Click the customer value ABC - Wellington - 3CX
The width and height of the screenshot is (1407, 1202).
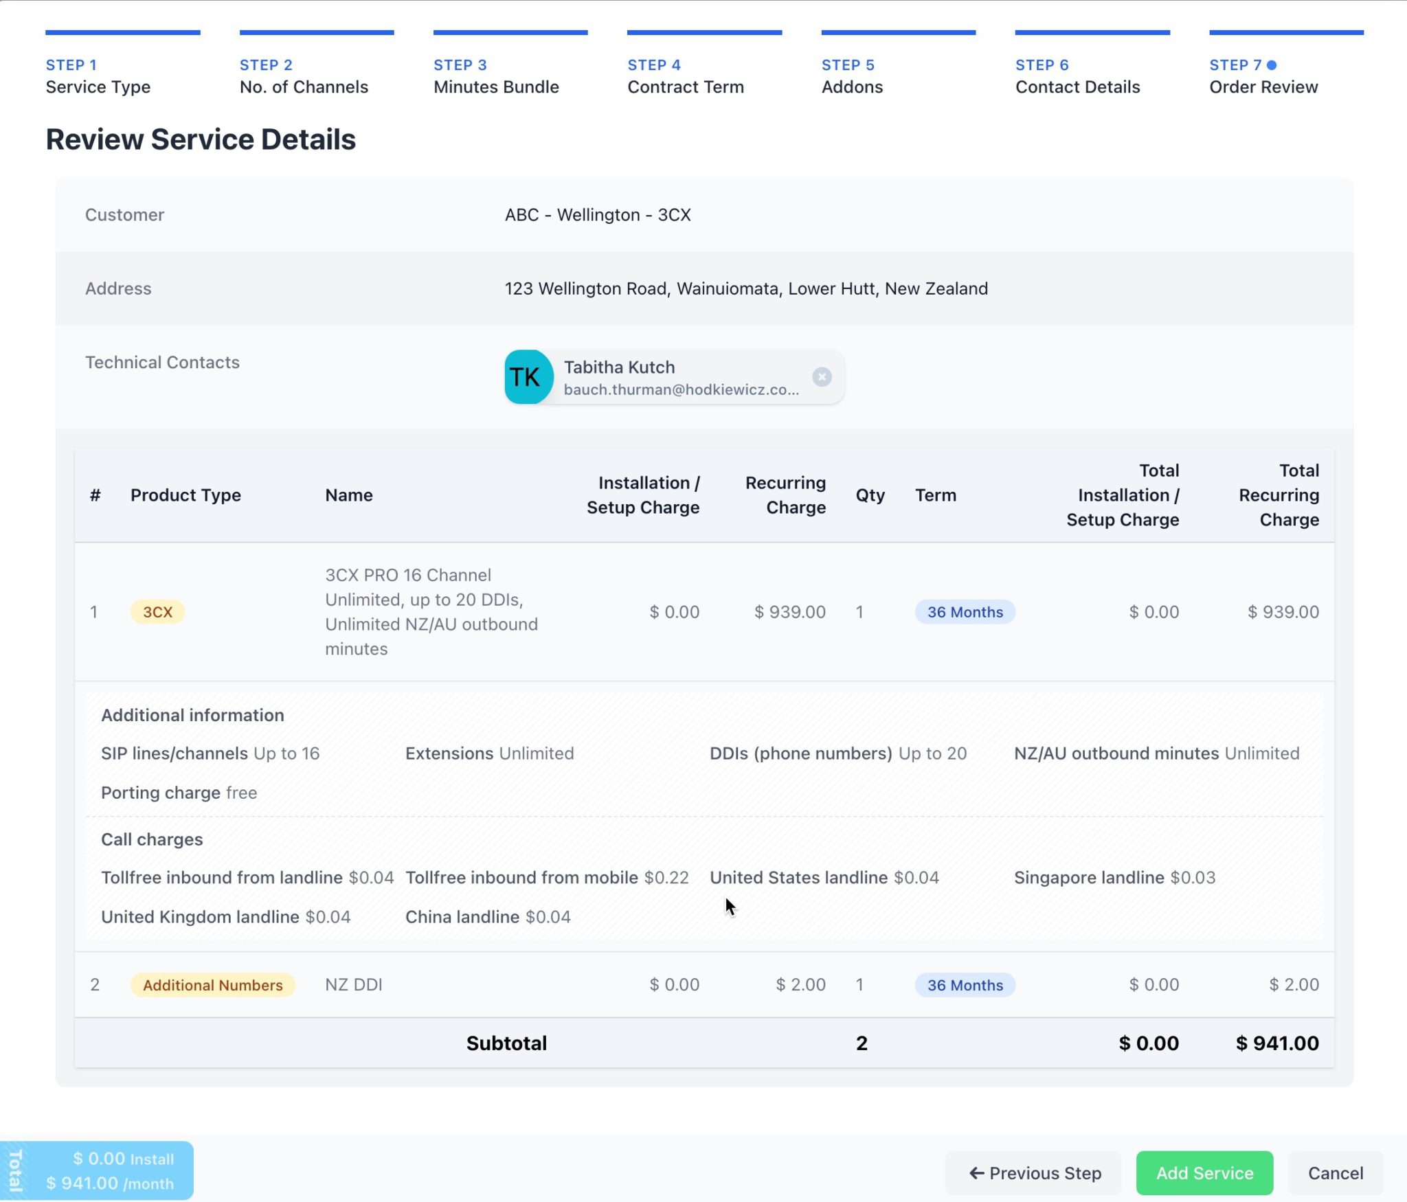coord(598,215)
